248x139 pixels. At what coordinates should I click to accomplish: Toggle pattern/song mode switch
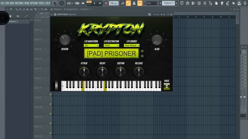pyautogui.click(x=89, y=3)
